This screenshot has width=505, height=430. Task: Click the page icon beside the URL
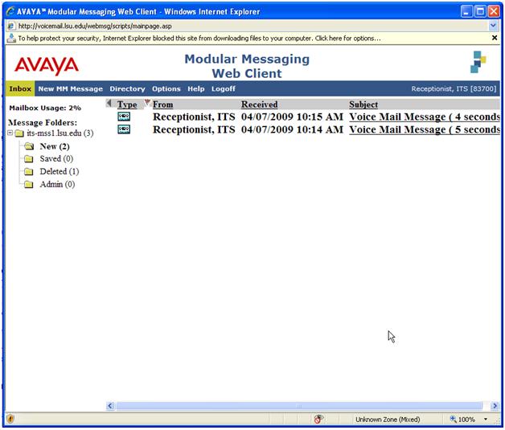click(x=11, y=26)
